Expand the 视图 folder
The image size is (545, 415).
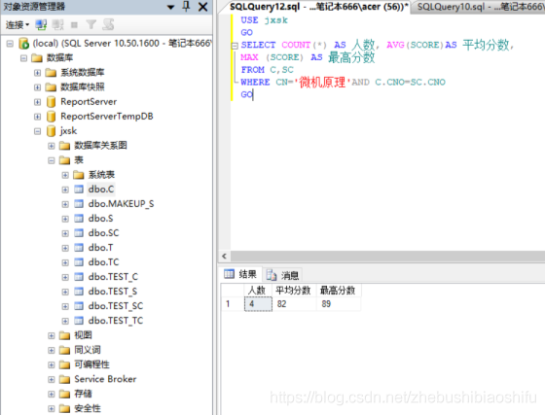[52, 335]
